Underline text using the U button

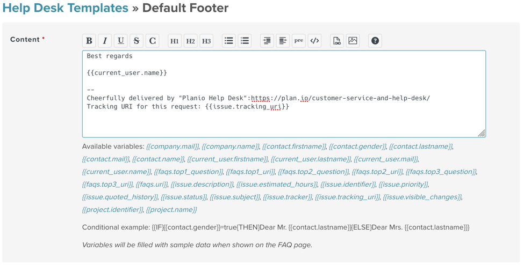click(120, 41)
